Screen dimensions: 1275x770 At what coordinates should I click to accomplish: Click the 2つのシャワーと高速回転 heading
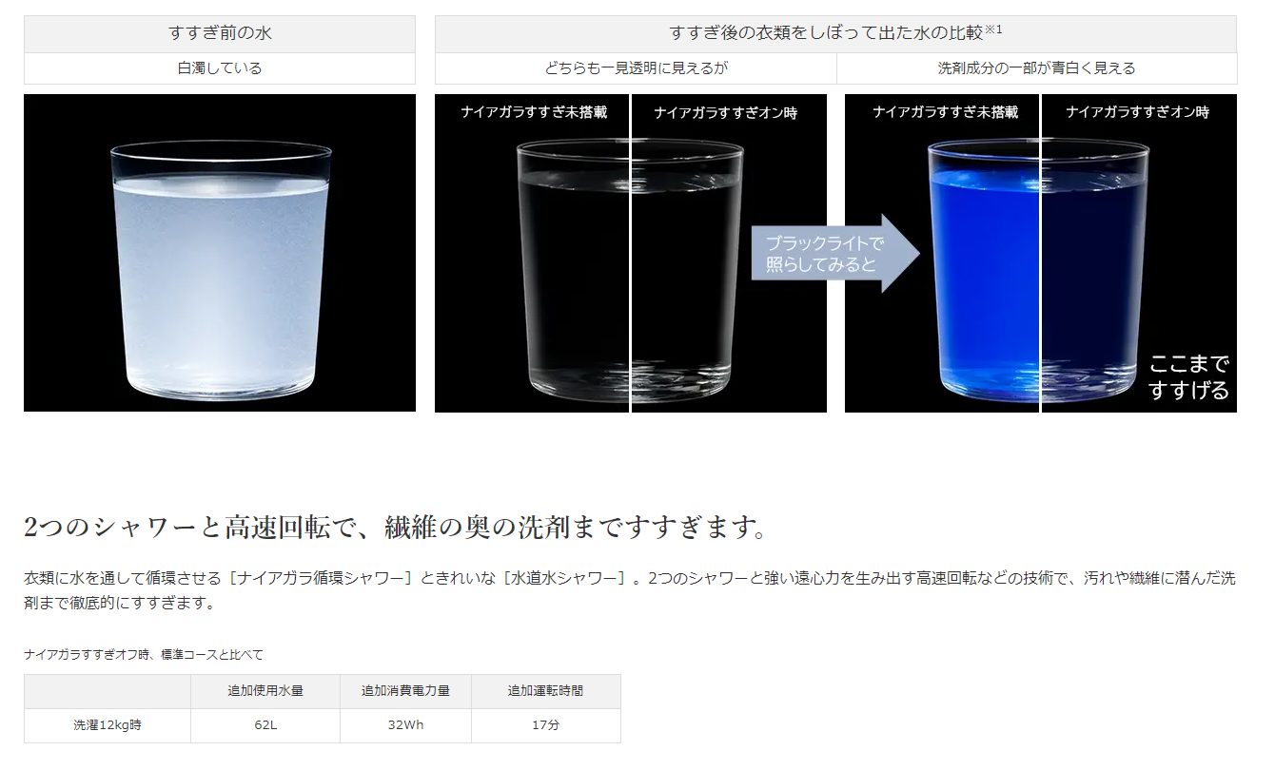point(395,528)
